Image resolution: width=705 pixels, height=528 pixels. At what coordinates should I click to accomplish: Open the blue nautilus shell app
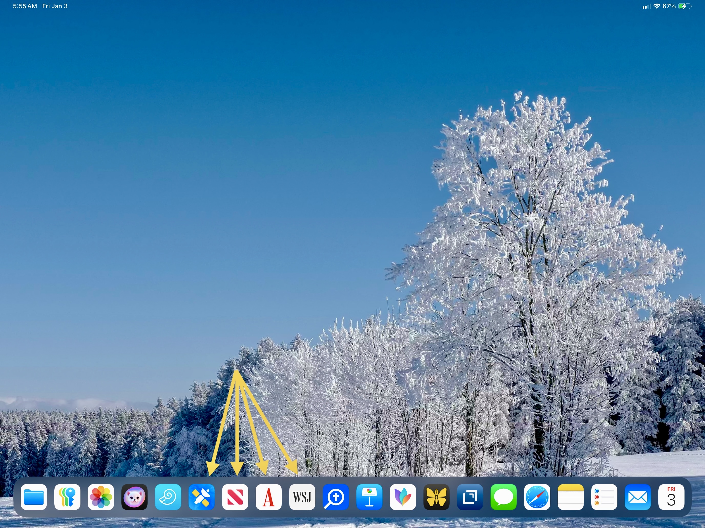pyautogui.click(x=168, y=497)
